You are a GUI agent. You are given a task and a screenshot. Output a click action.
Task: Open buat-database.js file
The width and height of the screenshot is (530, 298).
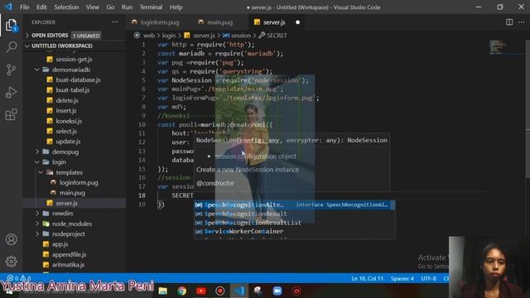click(x=78, y=80)
